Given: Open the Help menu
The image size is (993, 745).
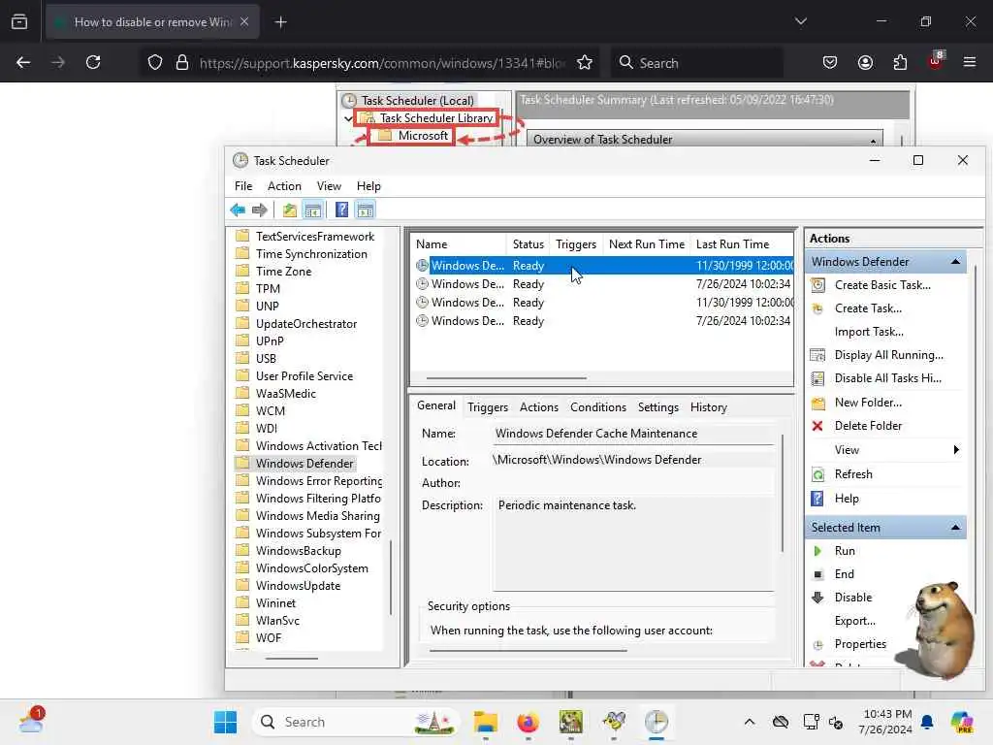Looking at the screenshot, I should coord(368,186).
